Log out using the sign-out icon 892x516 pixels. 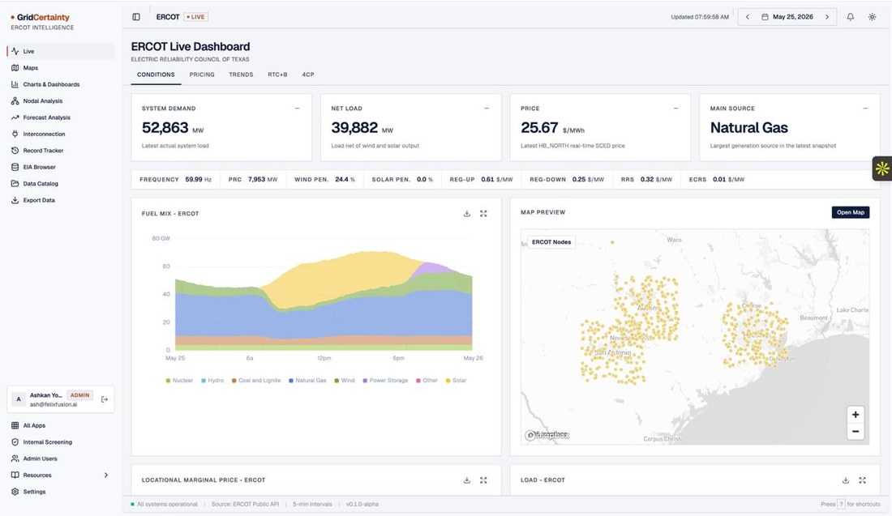coord(105,399)
